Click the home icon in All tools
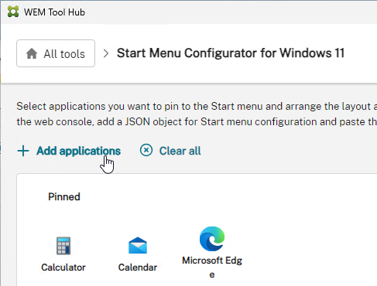This screenshot has width=377, height=286. click(32, 53)
